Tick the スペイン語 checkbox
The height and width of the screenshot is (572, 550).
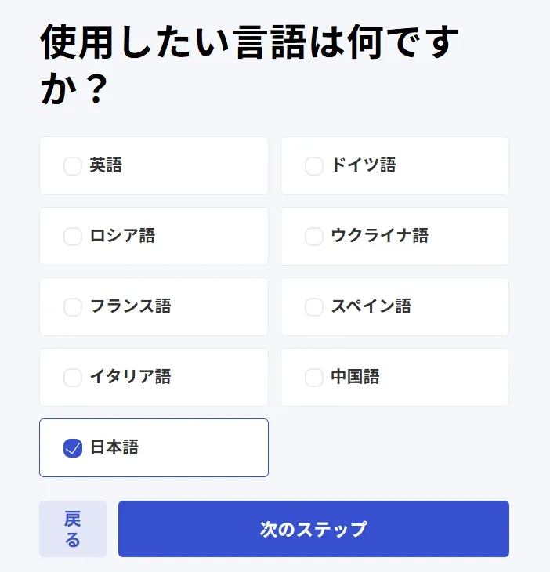(x=314, y=307)
